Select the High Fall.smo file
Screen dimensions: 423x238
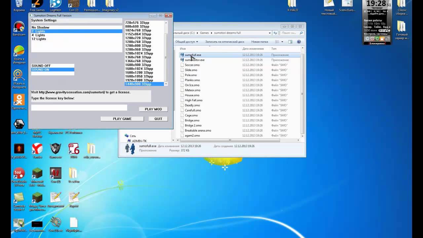194,100
